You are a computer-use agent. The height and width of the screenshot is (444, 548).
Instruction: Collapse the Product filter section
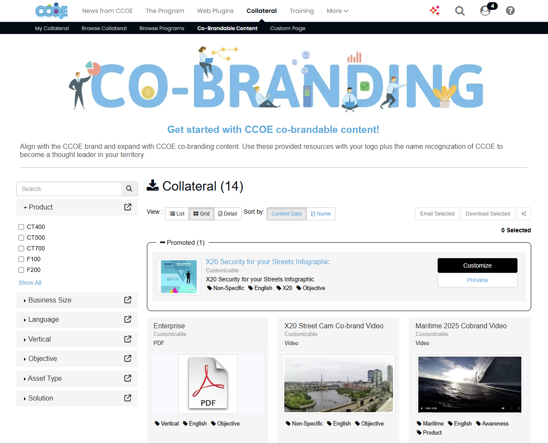38,207
